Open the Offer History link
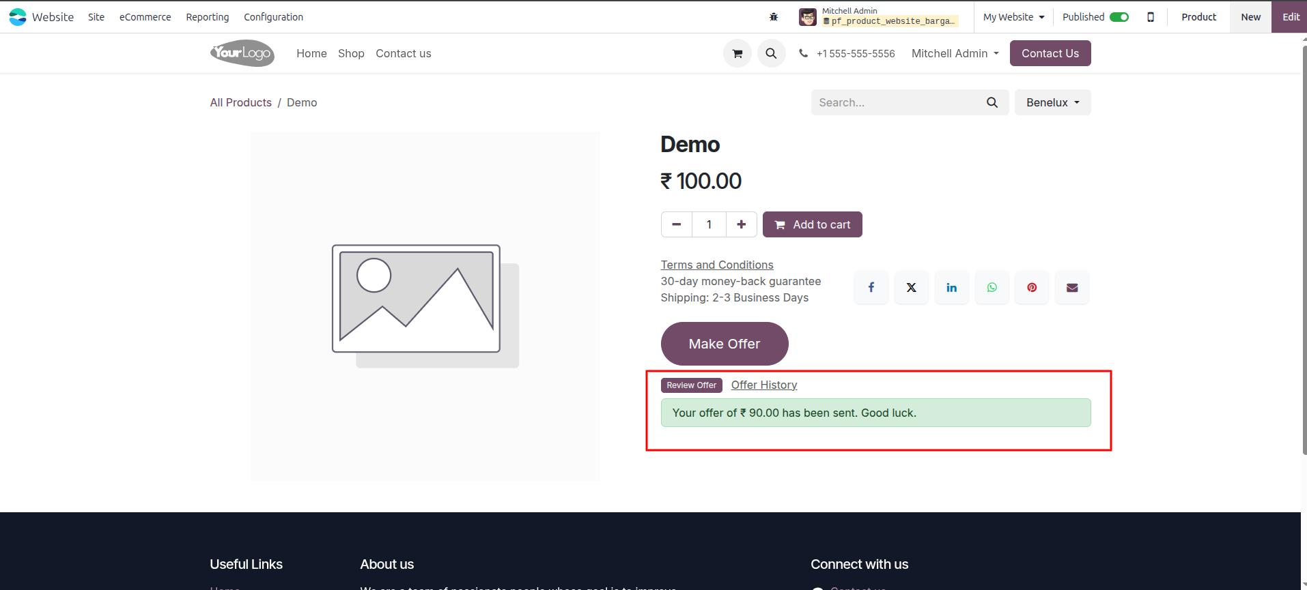The image size is (1307, 590). point(764,385)
